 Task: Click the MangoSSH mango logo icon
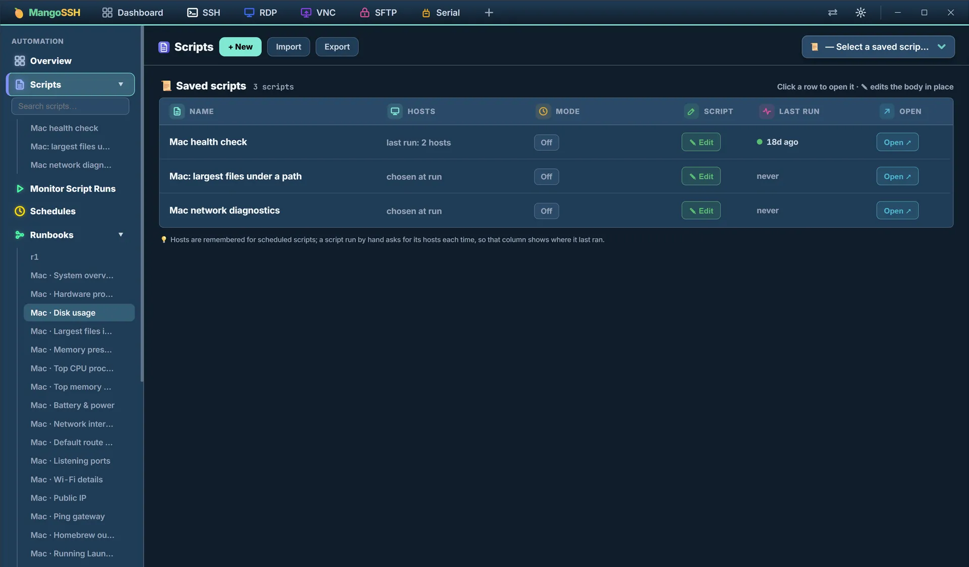(19, 13)
